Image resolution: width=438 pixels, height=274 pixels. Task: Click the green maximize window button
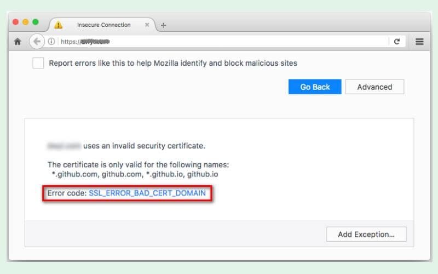click(x=36, y=22)
